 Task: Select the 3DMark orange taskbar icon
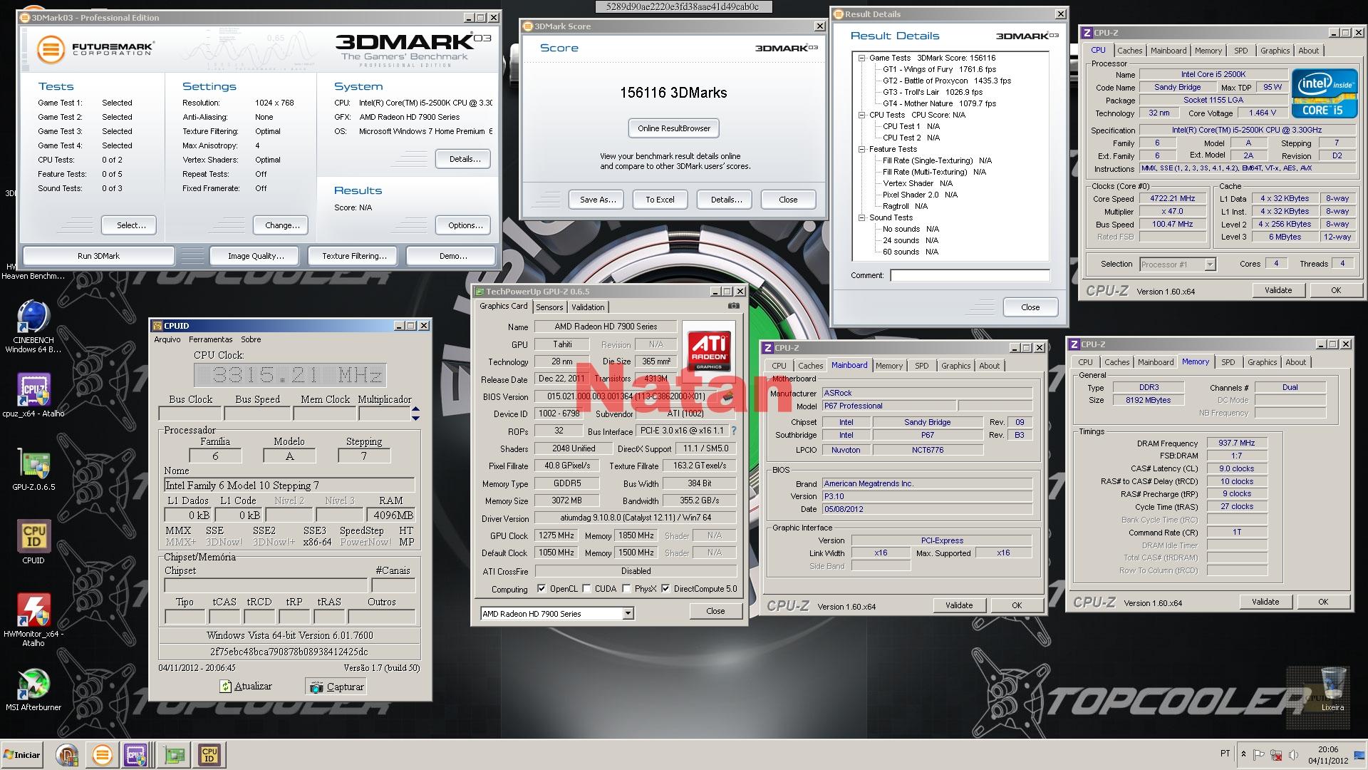click(103, 755)
